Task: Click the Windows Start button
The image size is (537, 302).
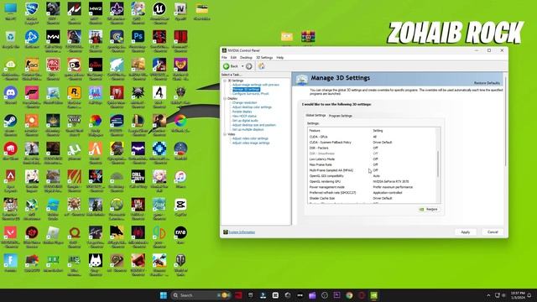Action: 164,295
